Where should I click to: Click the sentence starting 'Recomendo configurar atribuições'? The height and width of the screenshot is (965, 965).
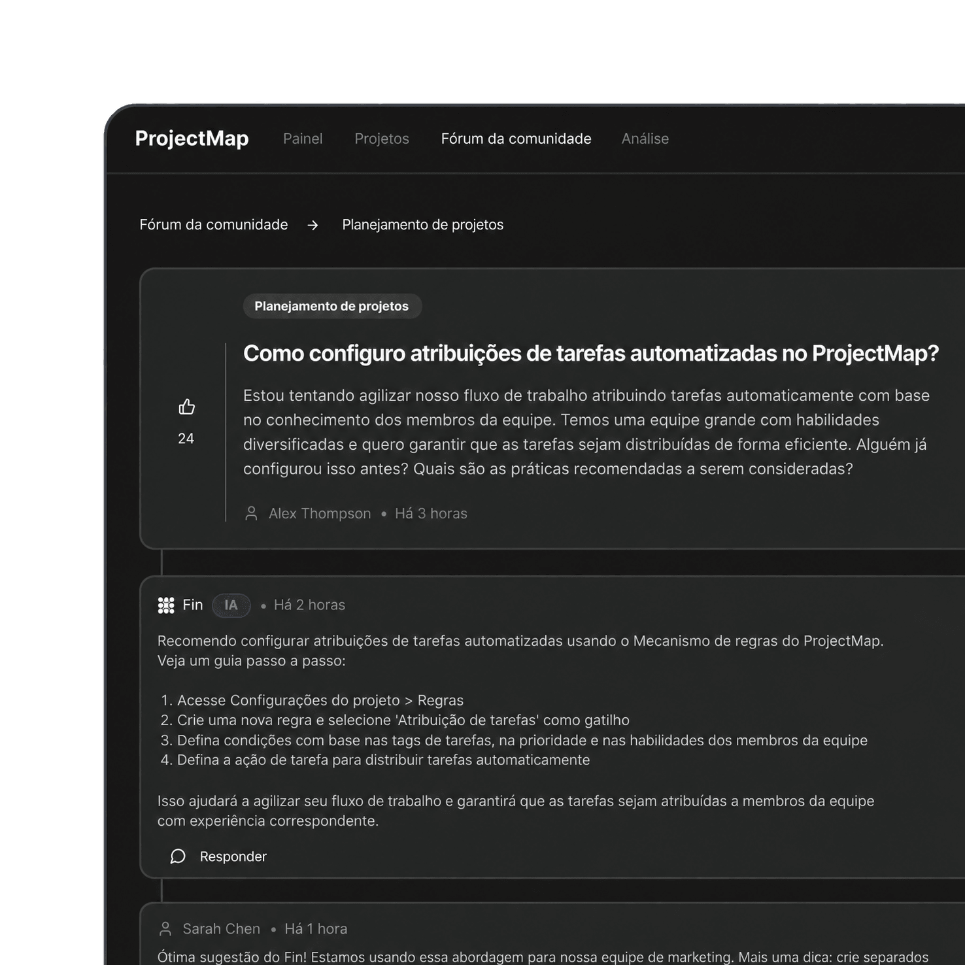click(x=520, y=641)
